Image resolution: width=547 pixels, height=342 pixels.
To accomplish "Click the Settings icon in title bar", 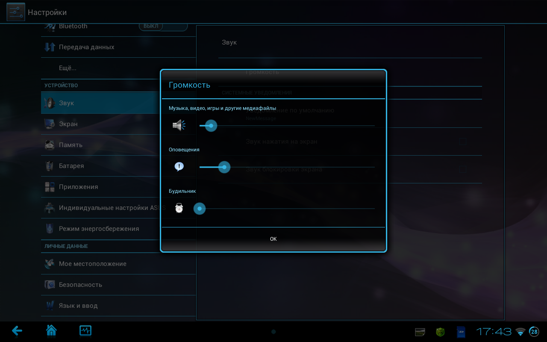I will pos(16,12).
